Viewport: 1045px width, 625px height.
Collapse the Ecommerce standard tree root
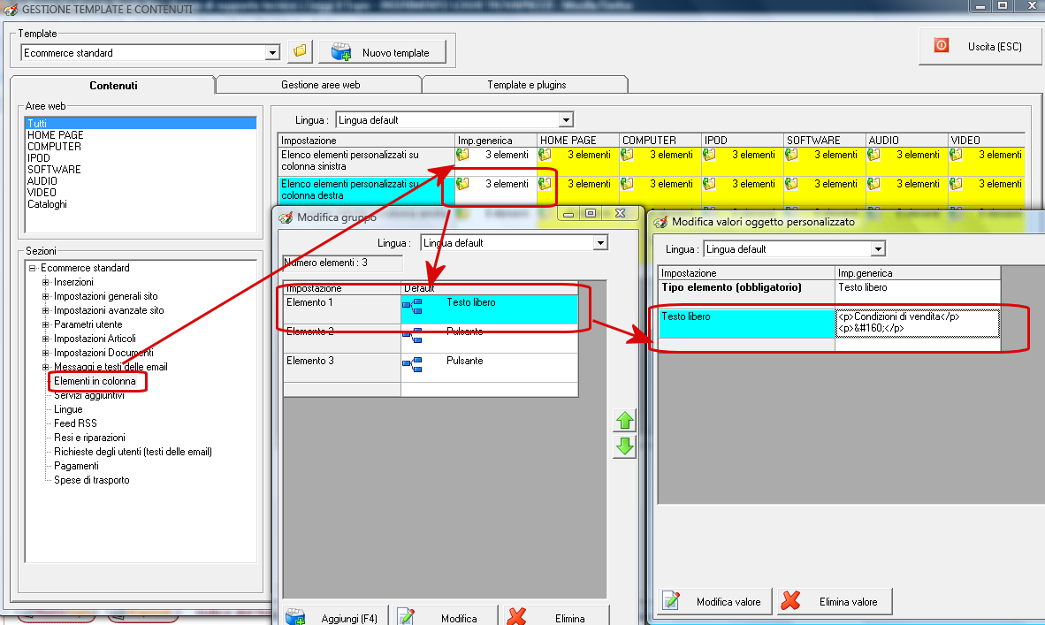(x=32, y=268)
